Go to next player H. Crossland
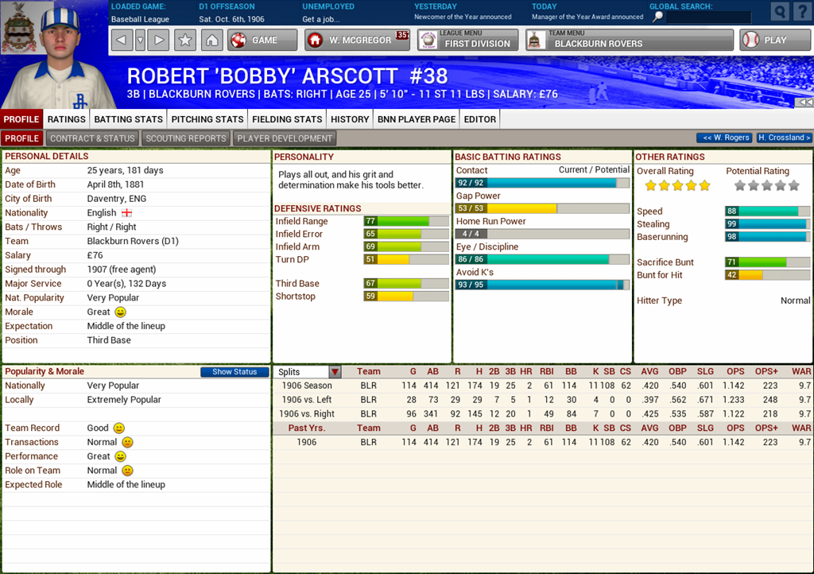 [x=784, y=138]
